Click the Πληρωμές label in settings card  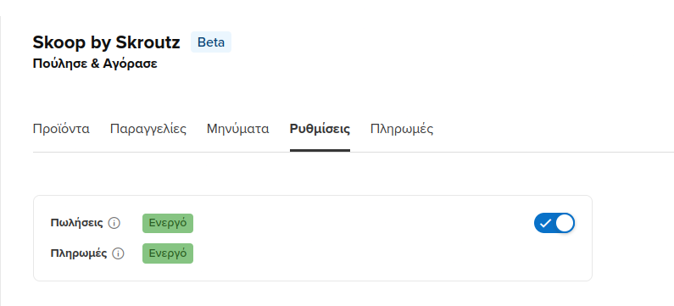click(x=79, y=253)
